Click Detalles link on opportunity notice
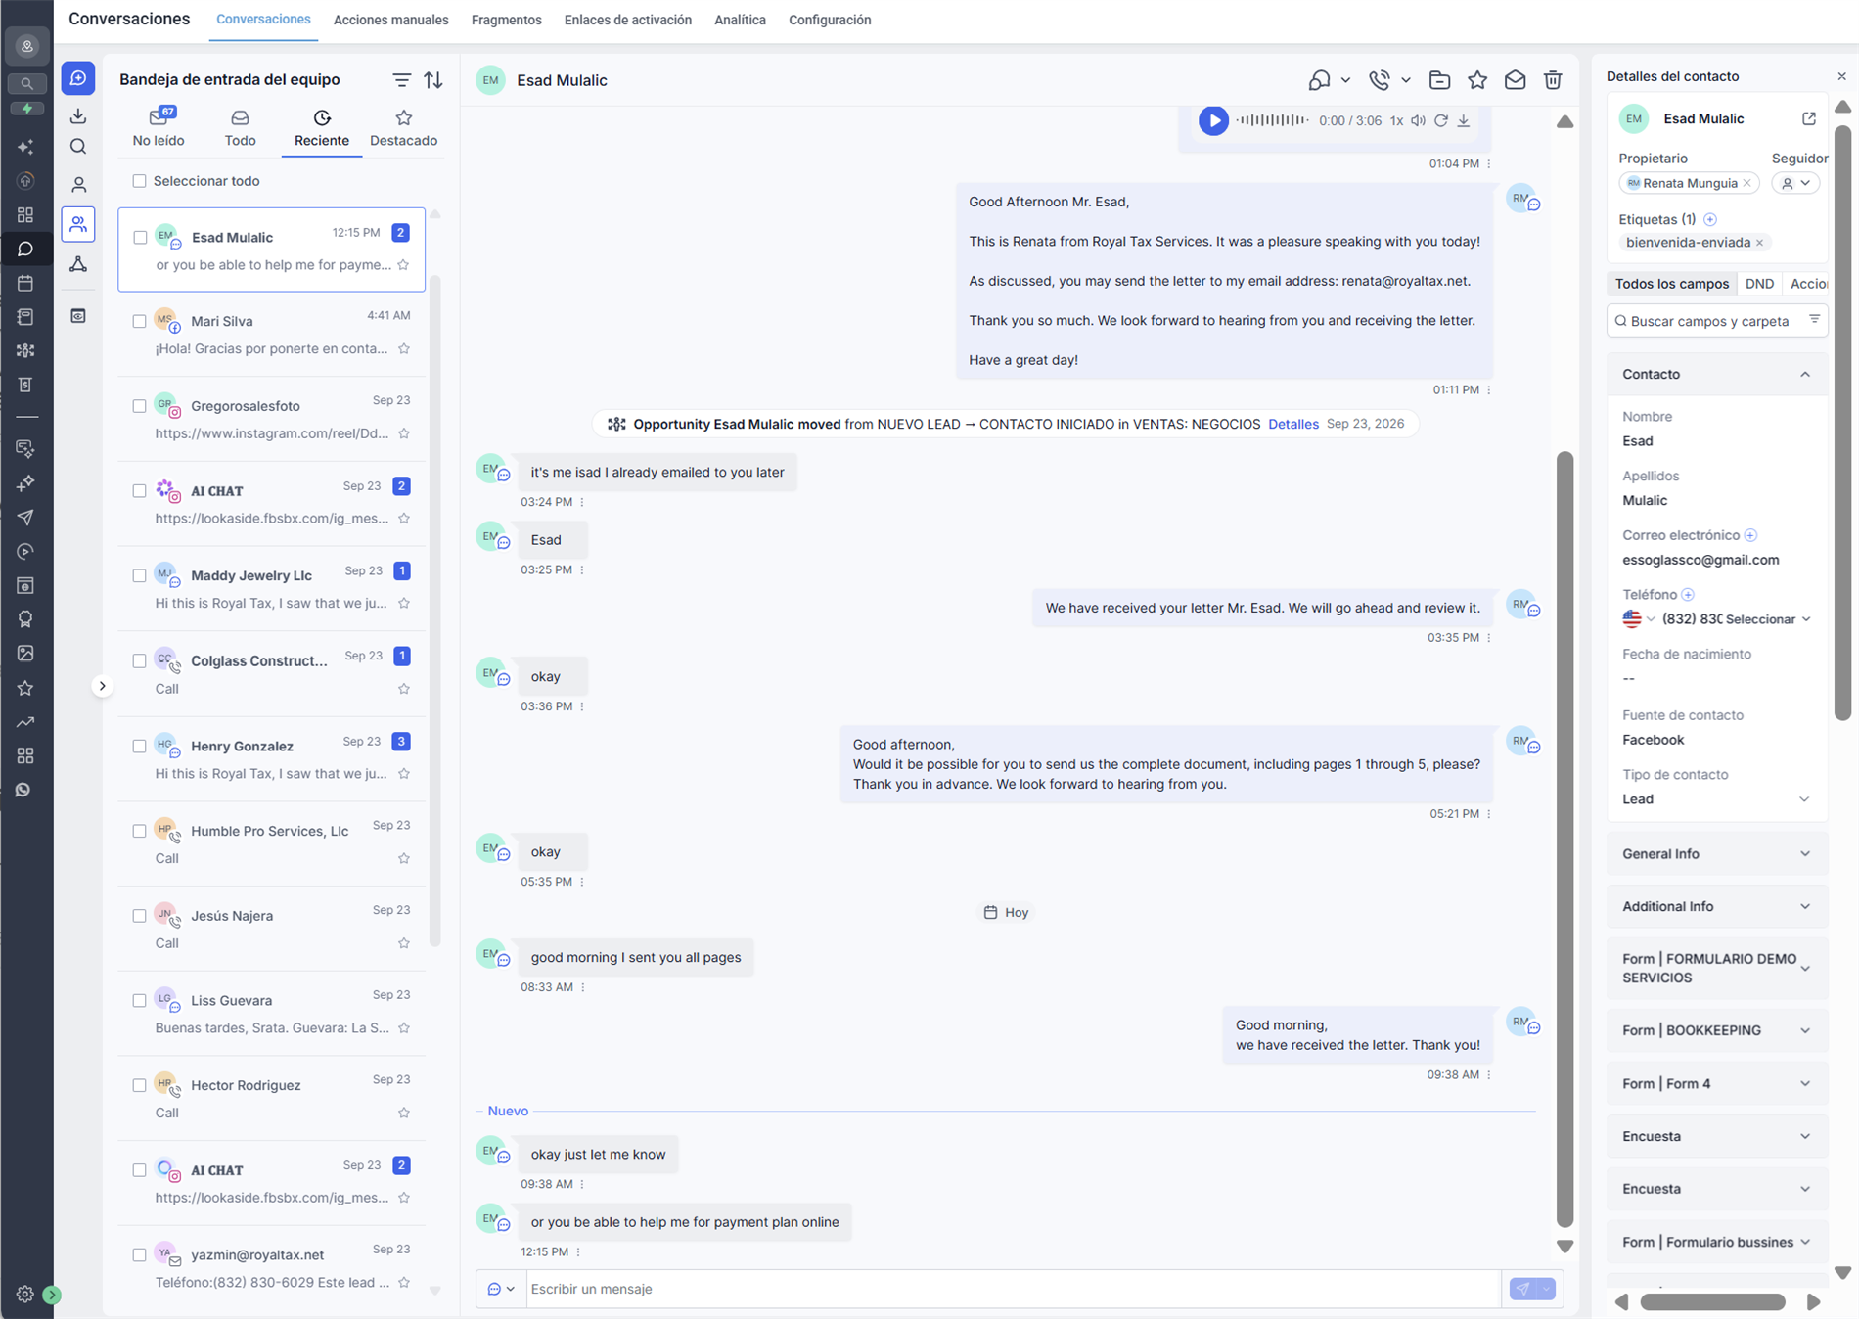This screenshot has height=1319, width=1859. tap(1292, 424)
